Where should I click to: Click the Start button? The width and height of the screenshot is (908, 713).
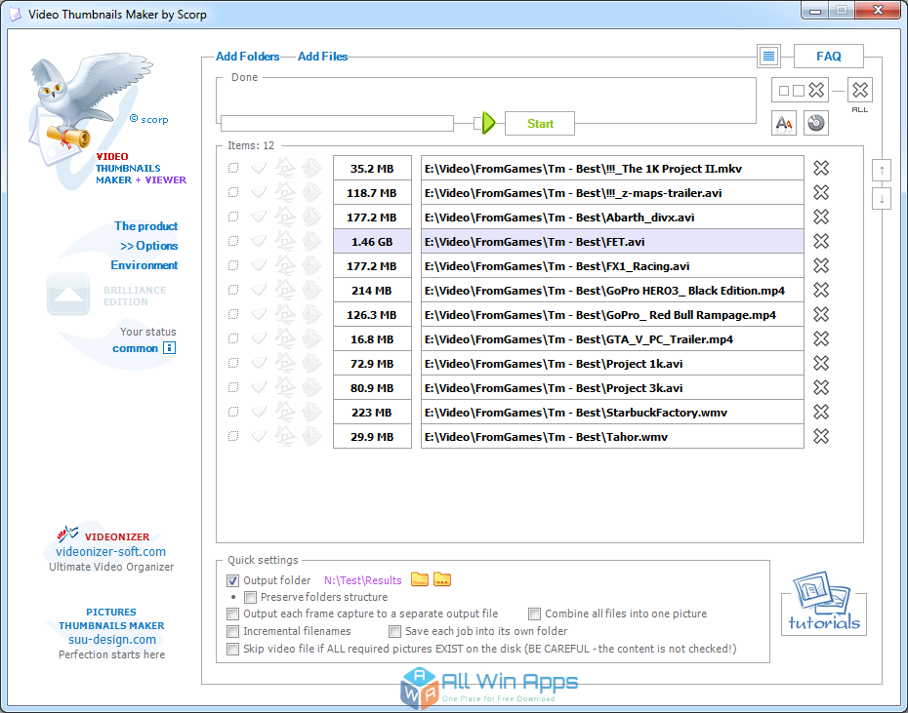coord(540,123)
